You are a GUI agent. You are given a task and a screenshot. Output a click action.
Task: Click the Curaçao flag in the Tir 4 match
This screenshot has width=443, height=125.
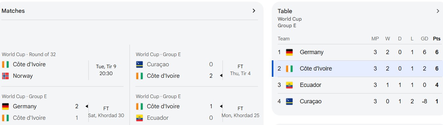[139, 64]
